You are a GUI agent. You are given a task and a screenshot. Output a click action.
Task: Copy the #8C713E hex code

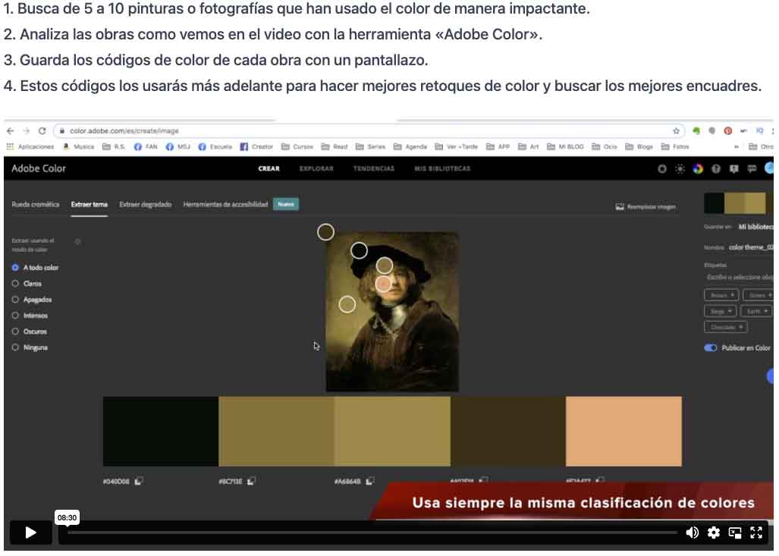[x=251, y=481]
